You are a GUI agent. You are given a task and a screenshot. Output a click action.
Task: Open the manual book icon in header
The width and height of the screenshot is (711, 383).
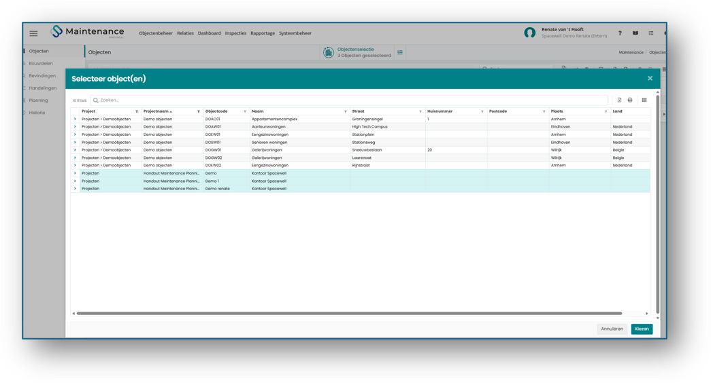(635, 33)
